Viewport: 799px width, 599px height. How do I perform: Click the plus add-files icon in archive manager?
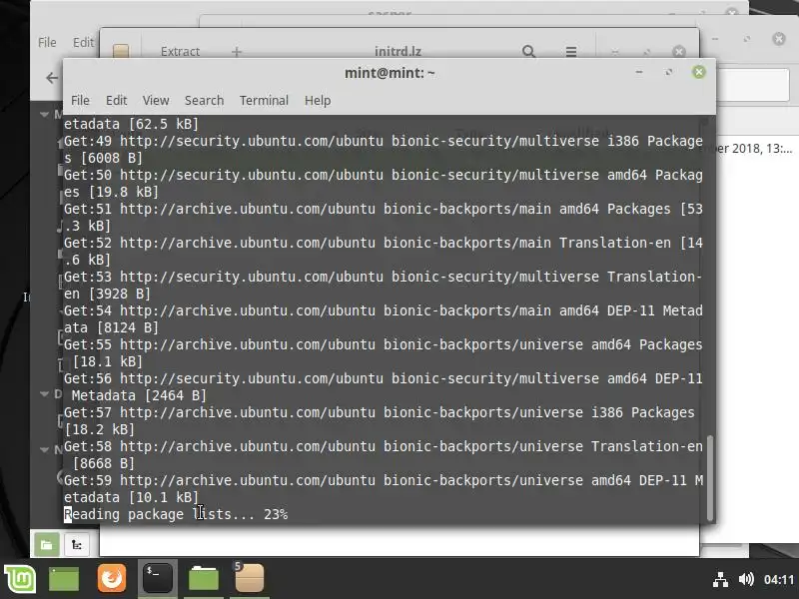[x=237, y=52]
